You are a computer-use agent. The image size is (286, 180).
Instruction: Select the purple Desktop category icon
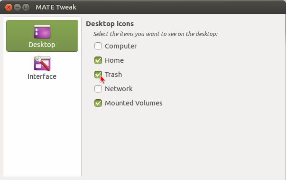click(x=42, y=32)
